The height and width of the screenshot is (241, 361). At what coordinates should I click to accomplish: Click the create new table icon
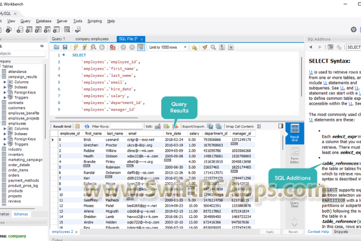point(29,30)
